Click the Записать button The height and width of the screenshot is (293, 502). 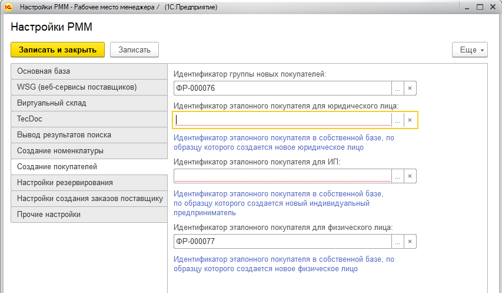(x=134, y=50)
